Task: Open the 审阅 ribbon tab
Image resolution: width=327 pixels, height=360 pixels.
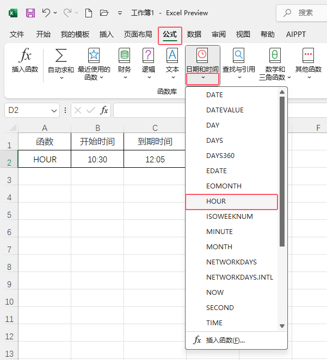Action: pyautogui.click(x=219, y=34)
